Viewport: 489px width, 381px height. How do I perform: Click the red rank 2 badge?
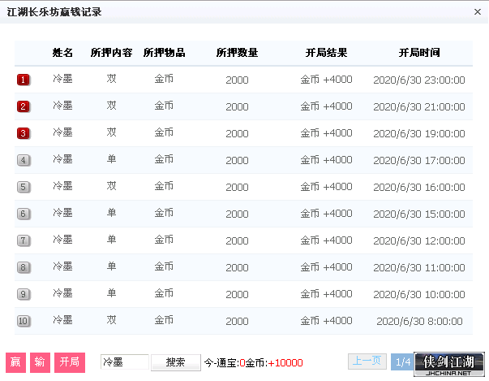pyautogui.click(x=24, y=106)
